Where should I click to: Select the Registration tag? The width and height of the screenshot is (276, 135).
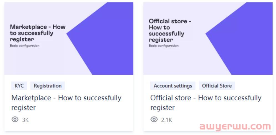click(47, 86)
